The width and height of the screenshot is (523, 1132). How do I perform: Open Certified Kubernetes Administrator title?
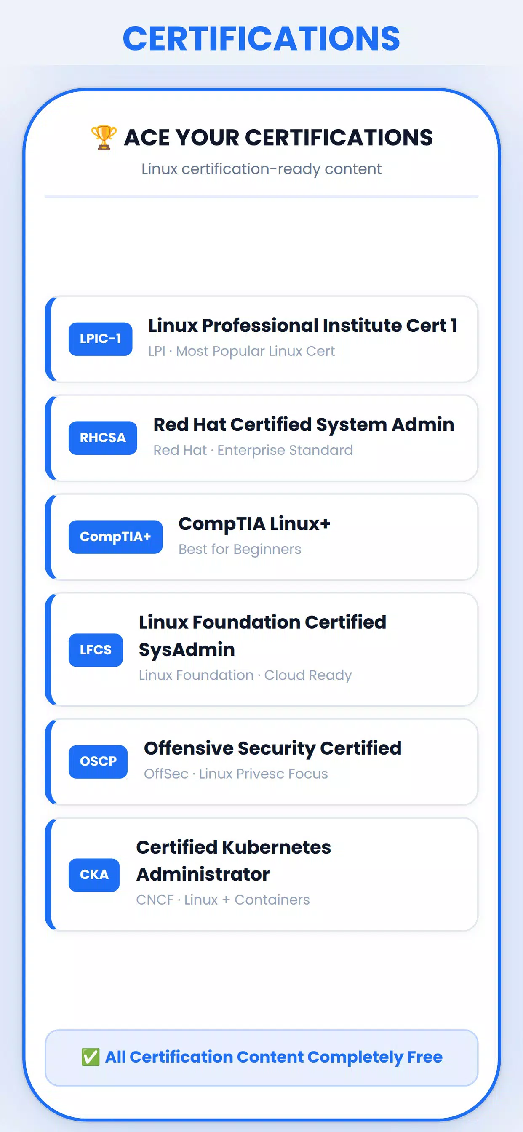click(x=233, y=860)
